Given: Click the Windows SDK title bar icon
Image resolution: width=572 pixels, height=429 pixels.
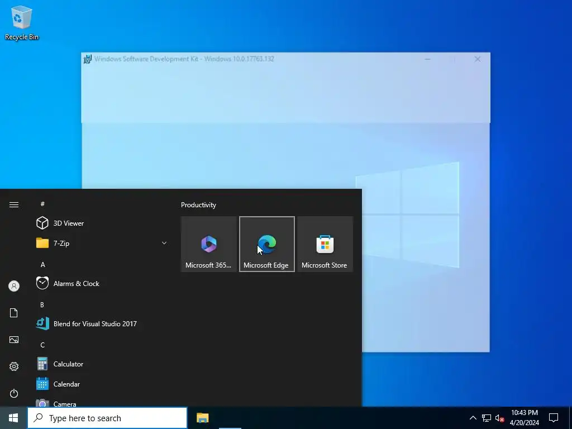Looking at the screenshot, I should [x=88, y=59].
